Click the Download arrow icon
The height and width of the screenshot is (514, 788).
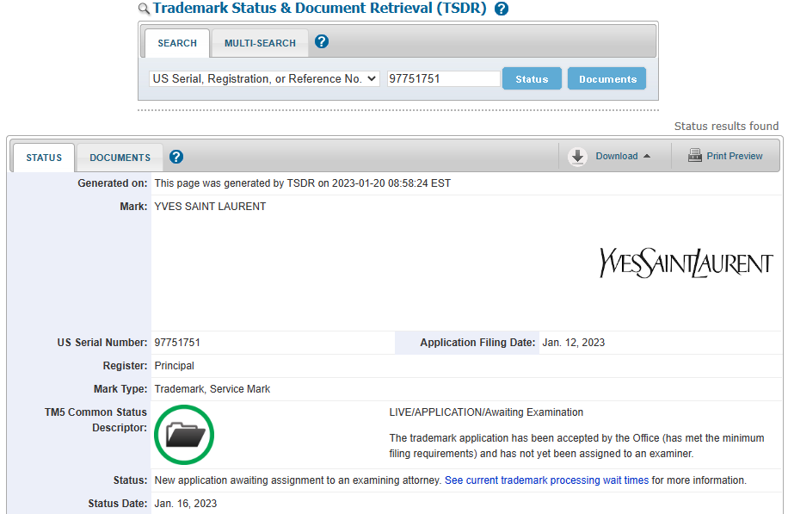pos(577,157)
